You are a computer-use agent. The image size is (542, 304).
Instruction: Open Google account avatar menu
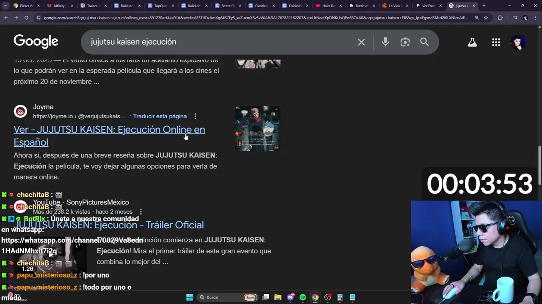tap(518, 42)
